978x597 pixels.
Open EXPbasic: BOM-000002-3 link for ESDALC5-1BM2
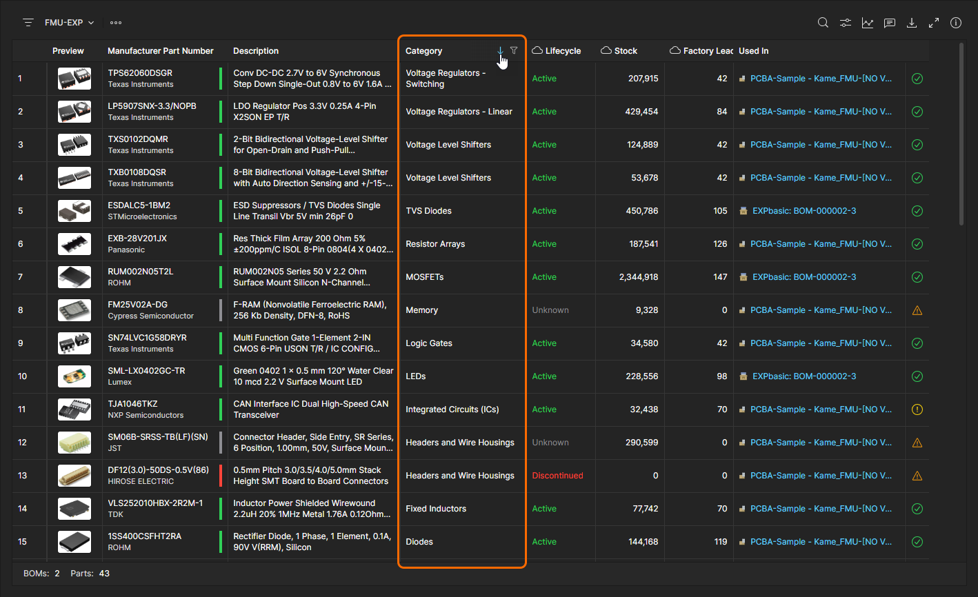[804, 211]
